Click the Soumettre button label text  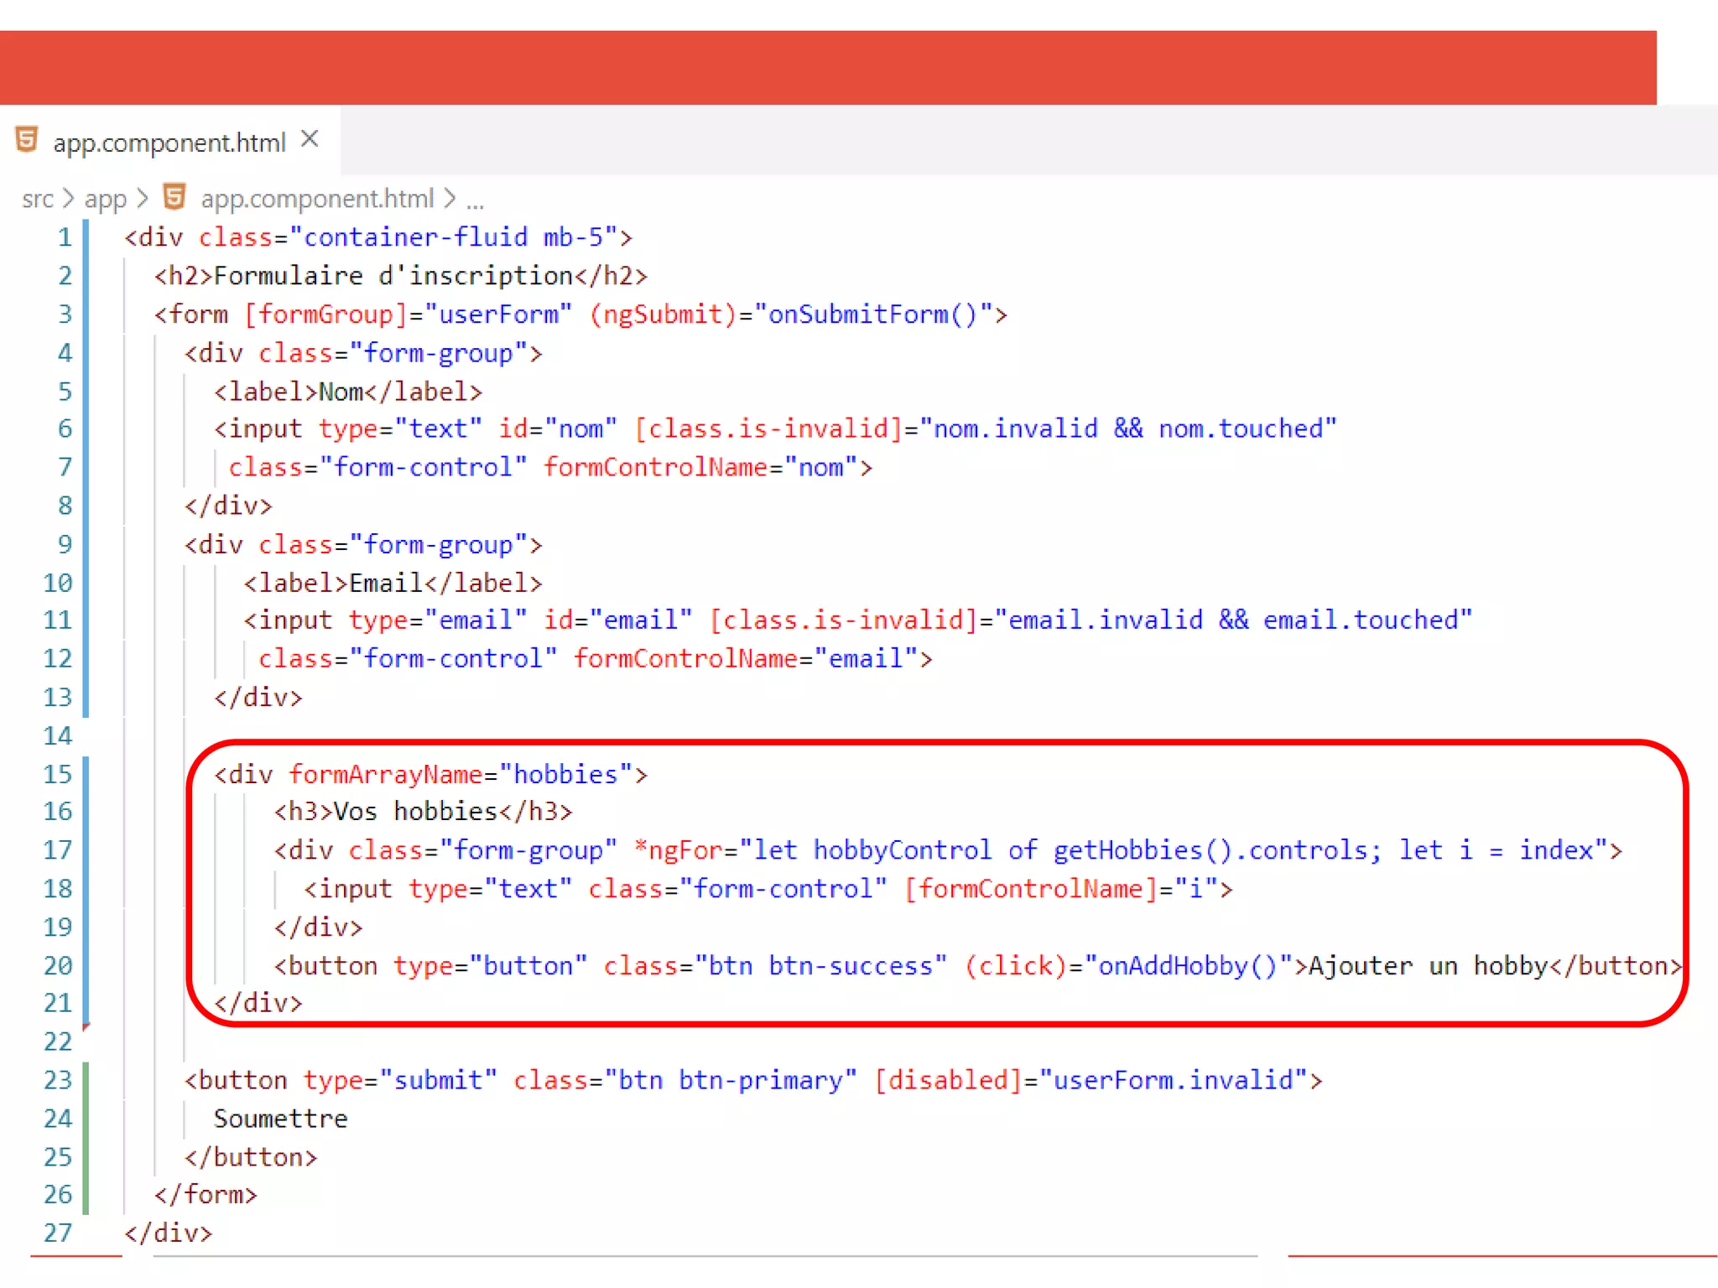(x=280, y=1119)
